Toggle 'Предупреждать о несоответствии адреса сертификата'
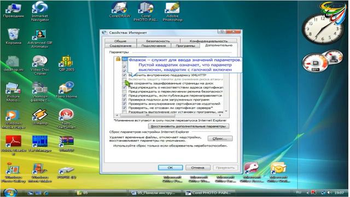Screen dimensions: 350x197 [125, 88]
